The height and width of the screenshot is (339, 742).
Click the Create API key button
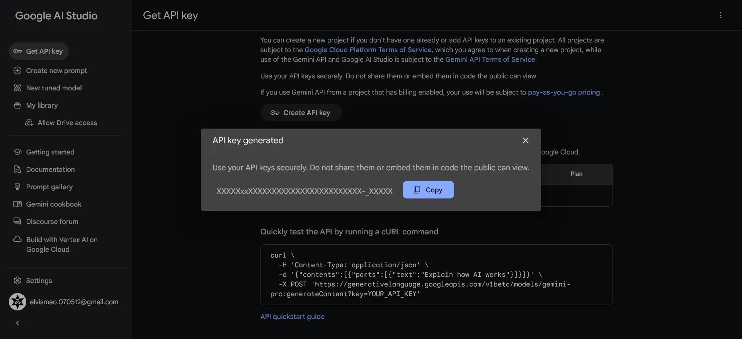click(x=301, y=113)
